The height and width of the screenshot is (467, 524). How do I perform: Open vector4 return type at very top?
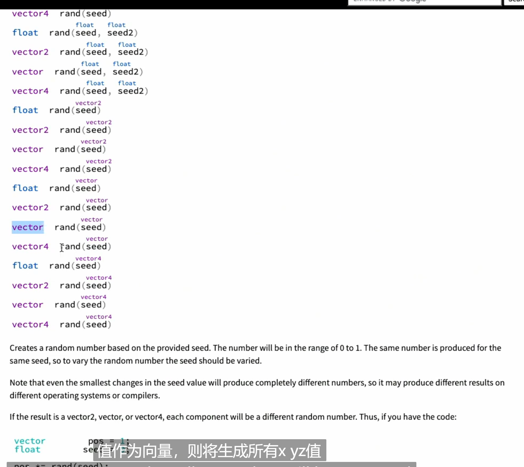(30, 14)
